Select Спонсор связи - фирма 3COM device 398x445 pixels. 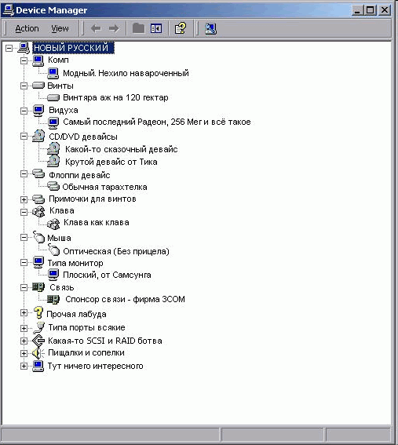(125, 299)
